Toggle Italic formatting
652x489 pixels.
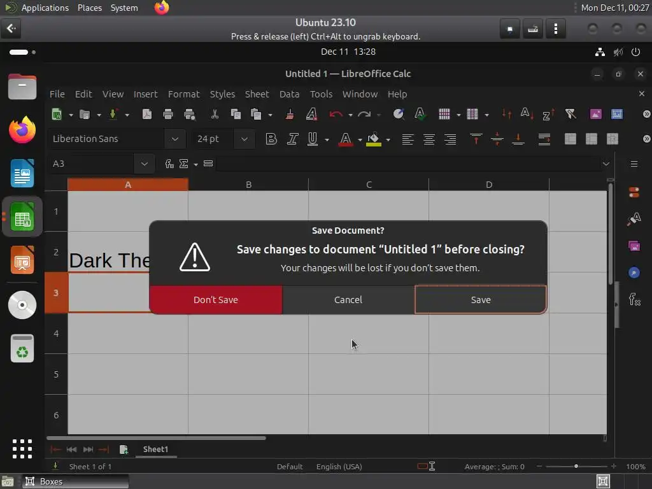click(x=292, y=139)
